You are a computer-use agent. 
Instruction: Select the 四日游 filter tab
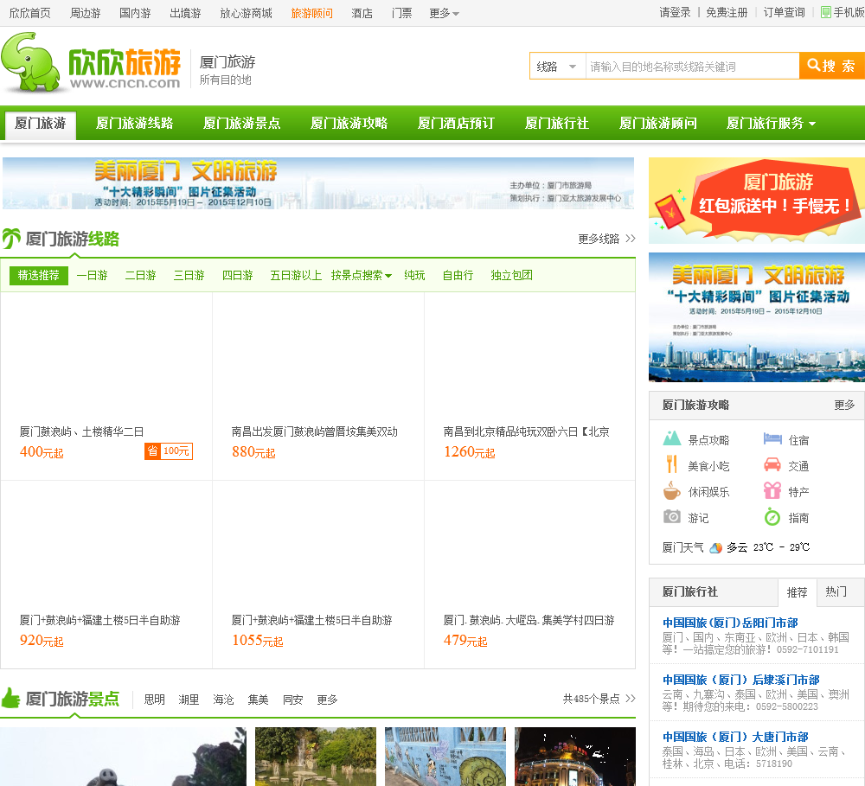tap(238, 275)
